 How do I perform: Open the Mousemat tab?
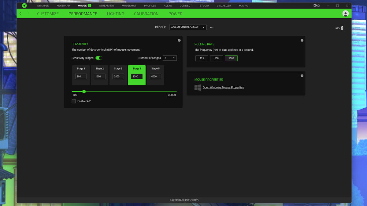[129, 5]
